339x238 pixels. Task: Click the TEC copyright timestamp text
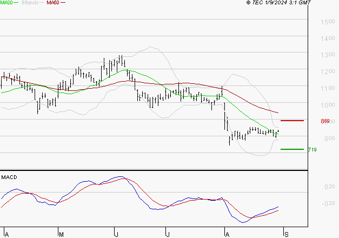click(278, 3)
